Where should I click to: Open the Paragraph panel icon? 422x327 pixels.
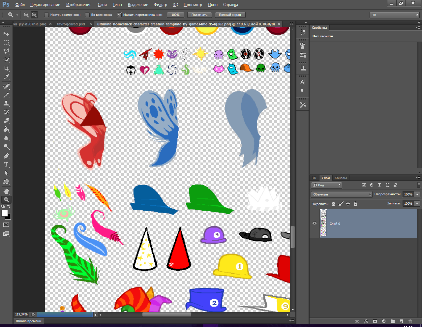point(303,91)
